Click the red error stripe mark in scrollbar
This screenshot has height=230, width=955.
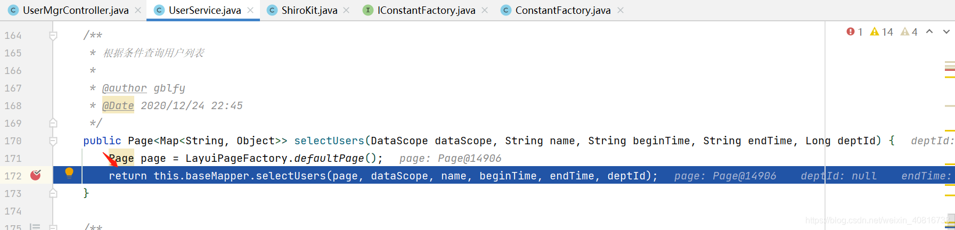point(950,69)
